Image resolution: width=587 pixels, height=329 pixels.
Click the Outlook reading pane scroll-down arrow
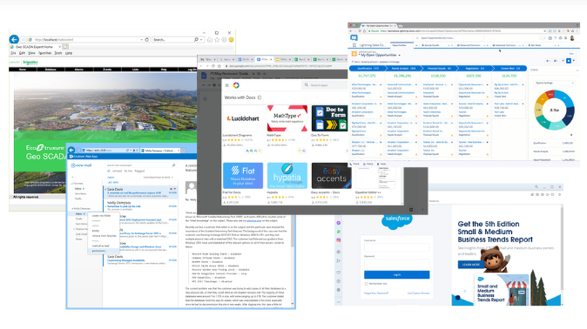tap(292, 304)
